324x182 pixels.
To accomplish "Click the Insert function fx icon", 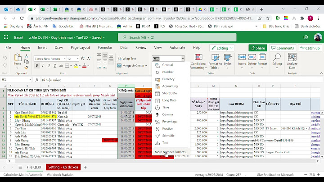I will pyautogui.click(x=37, y=80).
